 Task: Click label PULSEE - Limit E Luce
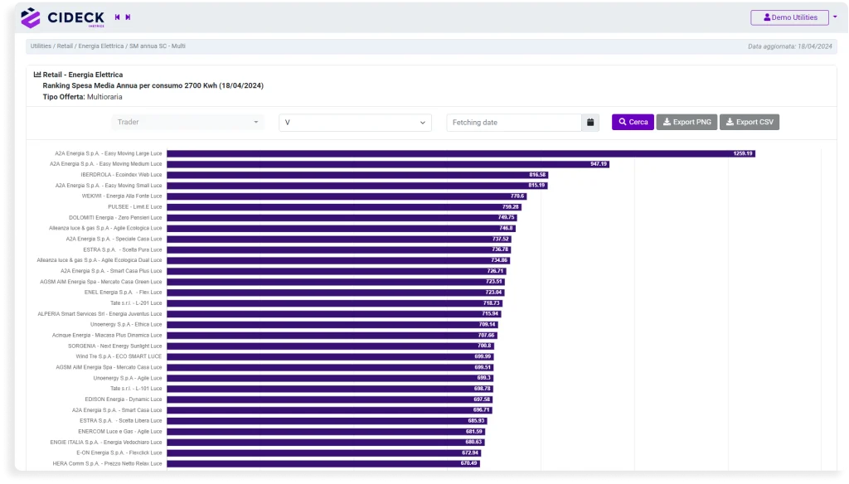click(135, 207)
